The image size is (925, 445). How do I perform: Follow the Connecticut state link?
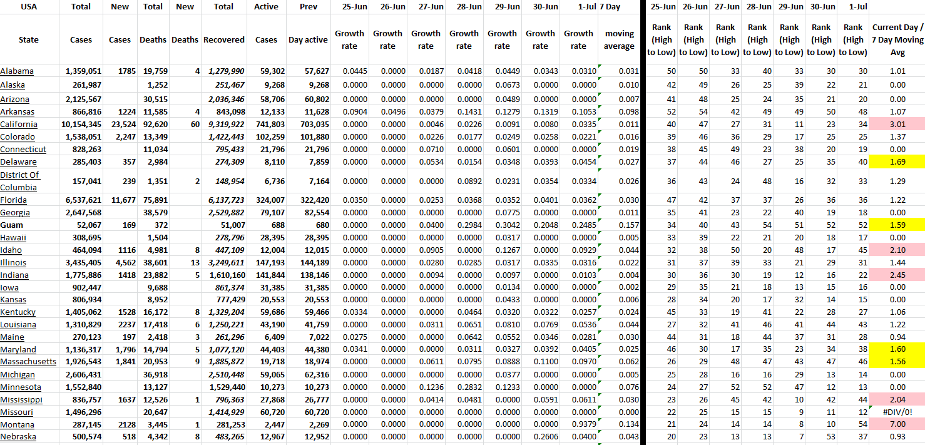click(23, 150)
